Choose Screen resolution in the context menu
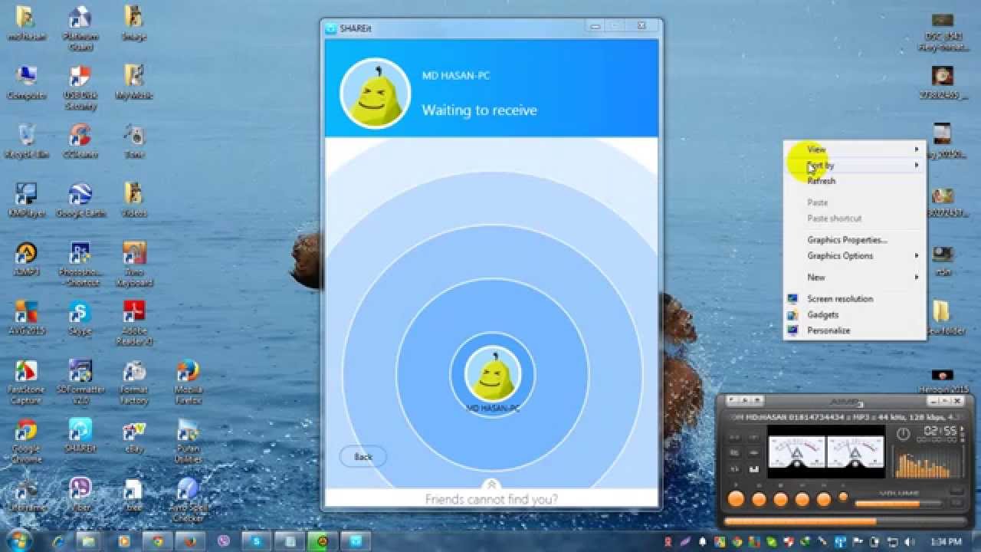 tap(855, 299)
